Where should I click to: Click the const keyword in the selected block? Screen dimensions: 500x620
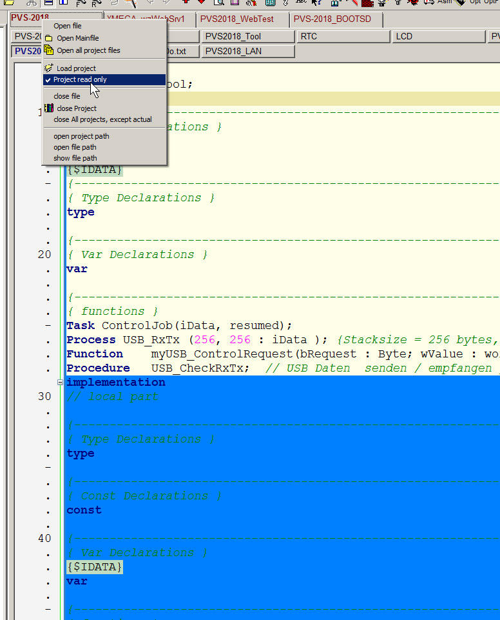click(x=84, y=510)
